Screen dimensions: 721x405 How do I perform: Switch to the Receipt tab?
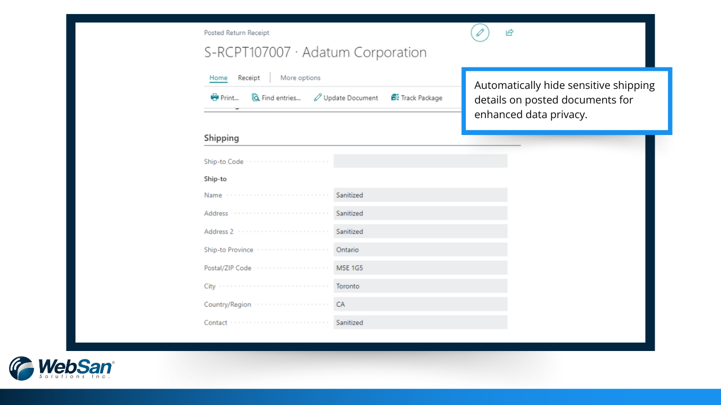[249, 78]
